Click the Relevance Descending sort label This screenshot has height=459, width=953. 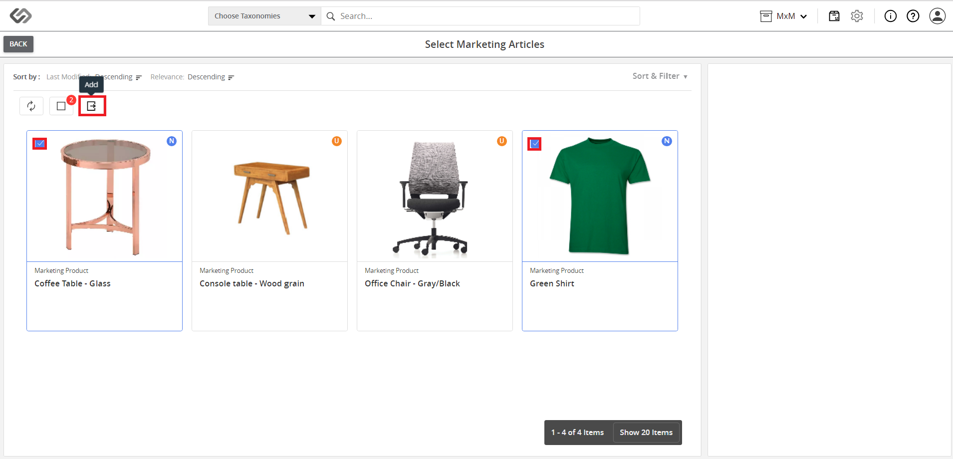[188, 77]
